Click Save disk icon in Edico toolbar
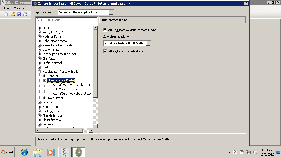This screenshot has height=158, width=281. pyautogui.click(x=19, y=14)
